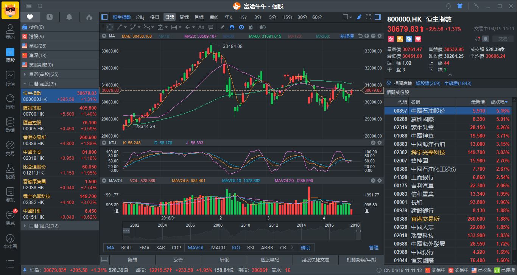
Task: Open the 交易 trade sidebar icon
Action: [10, 149]
